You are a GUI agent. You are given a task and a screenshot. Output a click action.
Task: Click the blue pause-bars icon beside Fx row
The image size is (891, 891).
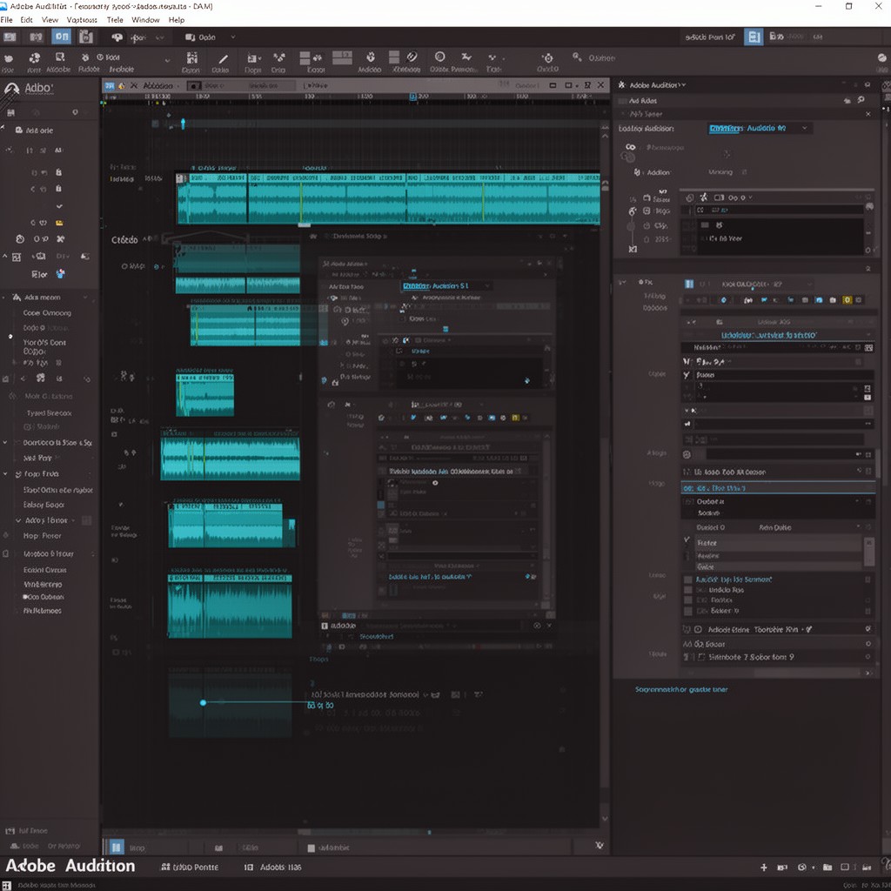coord(689,284)
